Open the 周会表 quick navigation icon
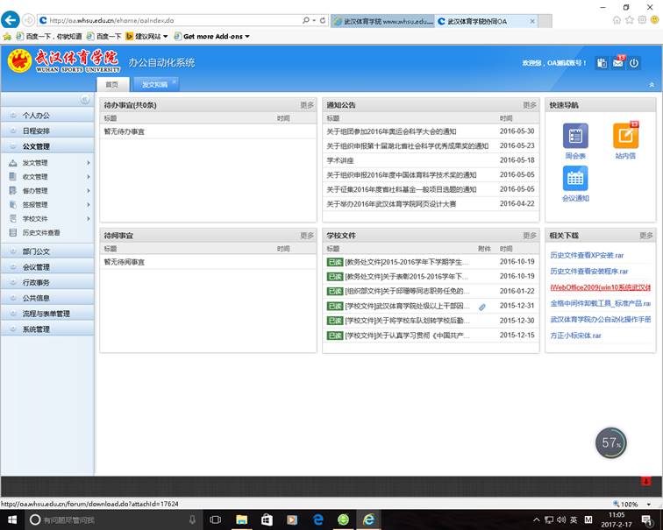 point(575,136)
